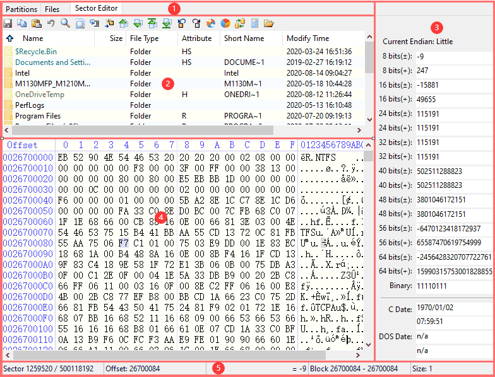Click the Paste clipboard icon
The height and width of the screenshot is (377, 495).
click(x=37, y=23)
